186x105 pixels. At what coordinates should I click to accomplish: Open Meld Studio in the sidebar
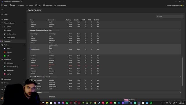click(10, 70)
